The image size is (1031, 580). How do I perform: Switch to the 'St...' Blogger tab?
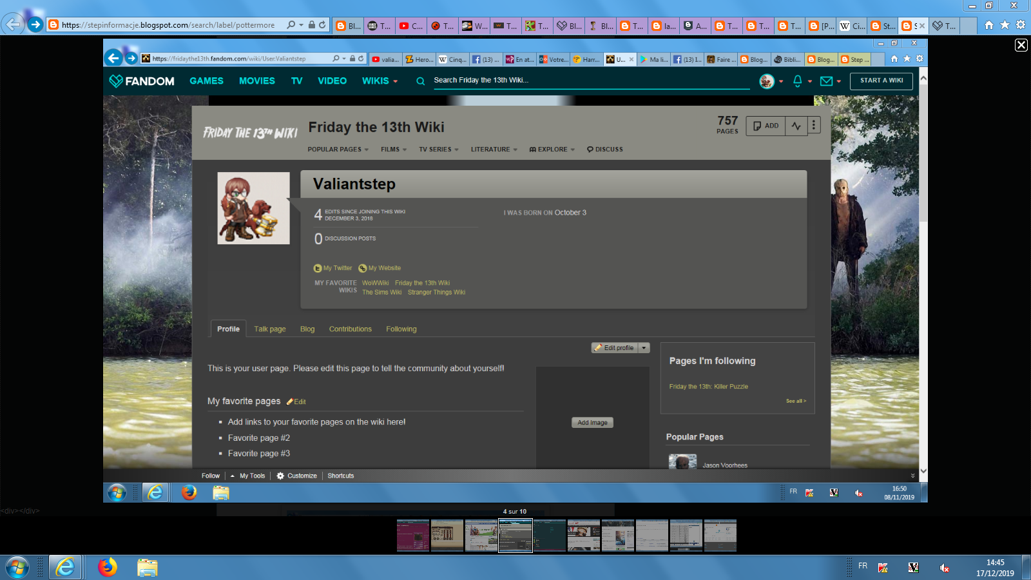pyautogui.click(x=883, y=26)
